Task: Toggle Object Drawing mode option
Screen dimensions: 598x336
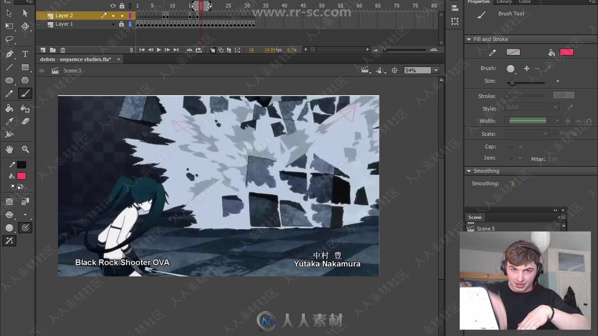Action: click(9, 202)
